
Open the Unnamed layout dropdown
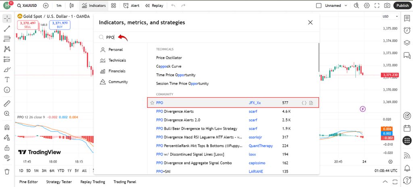(x=346, y=6)
